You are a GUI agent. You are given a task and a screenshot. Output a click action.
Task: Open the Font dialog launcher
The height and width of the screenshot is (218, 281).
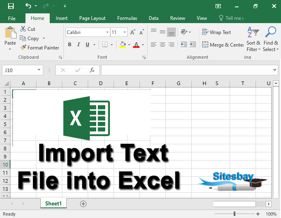tap(144, 57)
